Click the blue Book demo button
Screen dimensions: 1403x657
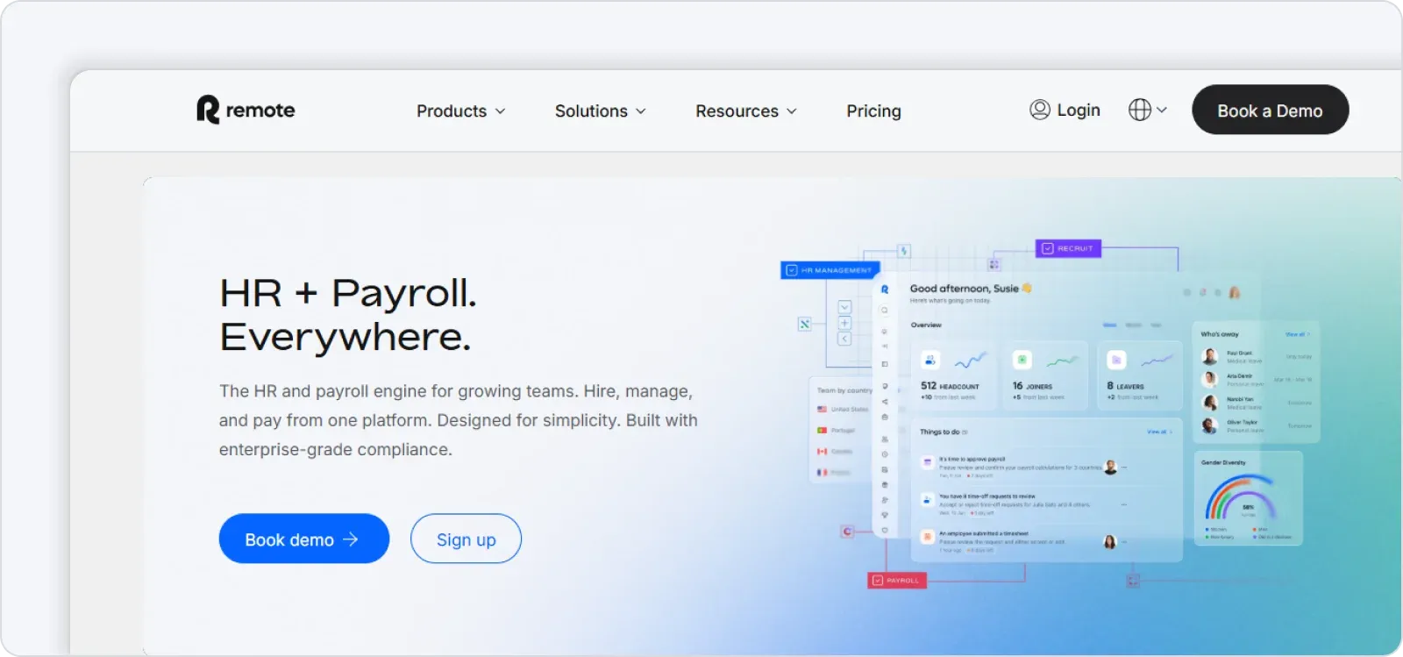pos(303,539)
